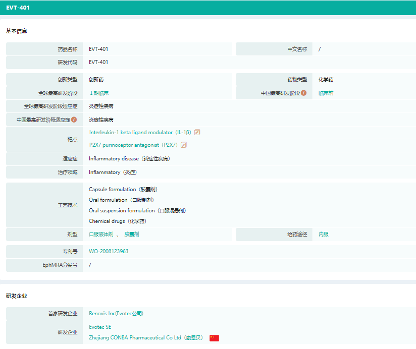The height and width of the screenshot is (349, 416).
Task: Open the Ⅰ期临床 global phase link
Action: 99,93
